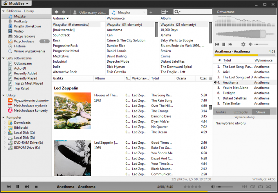
Task: Open the Top Rated playlist
Action: point(22,88)
